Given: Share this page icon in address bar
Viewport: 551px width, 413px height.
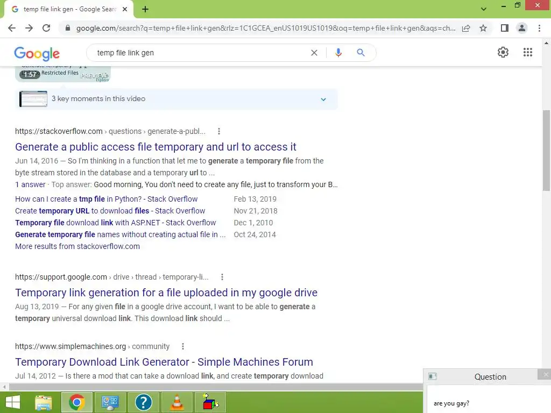Looking at the screenshot, I should [466, 28].
